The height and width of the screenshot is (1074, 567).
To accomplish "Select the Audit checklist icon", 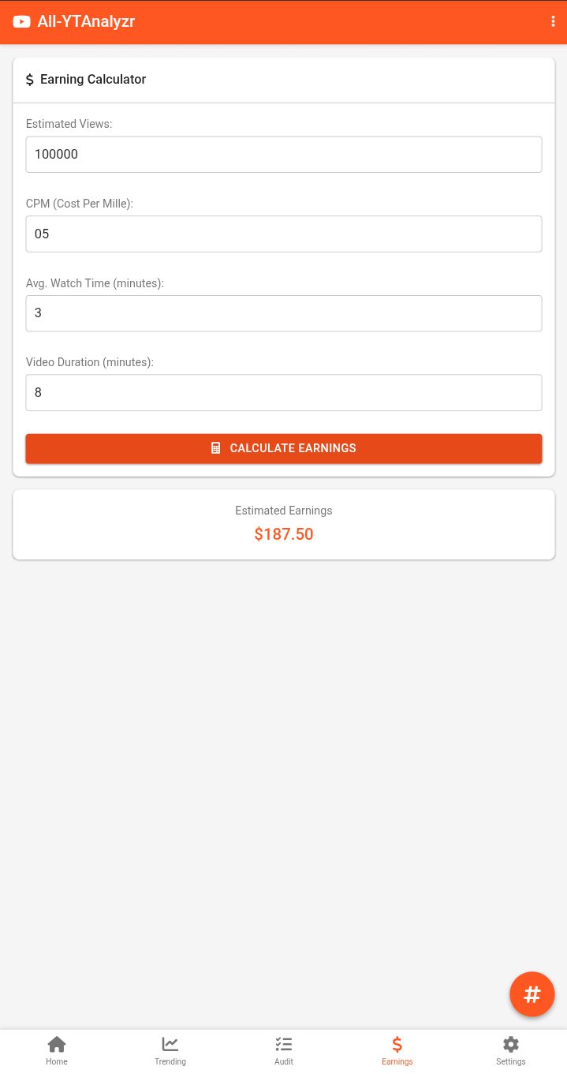I will click(284, 1044).
